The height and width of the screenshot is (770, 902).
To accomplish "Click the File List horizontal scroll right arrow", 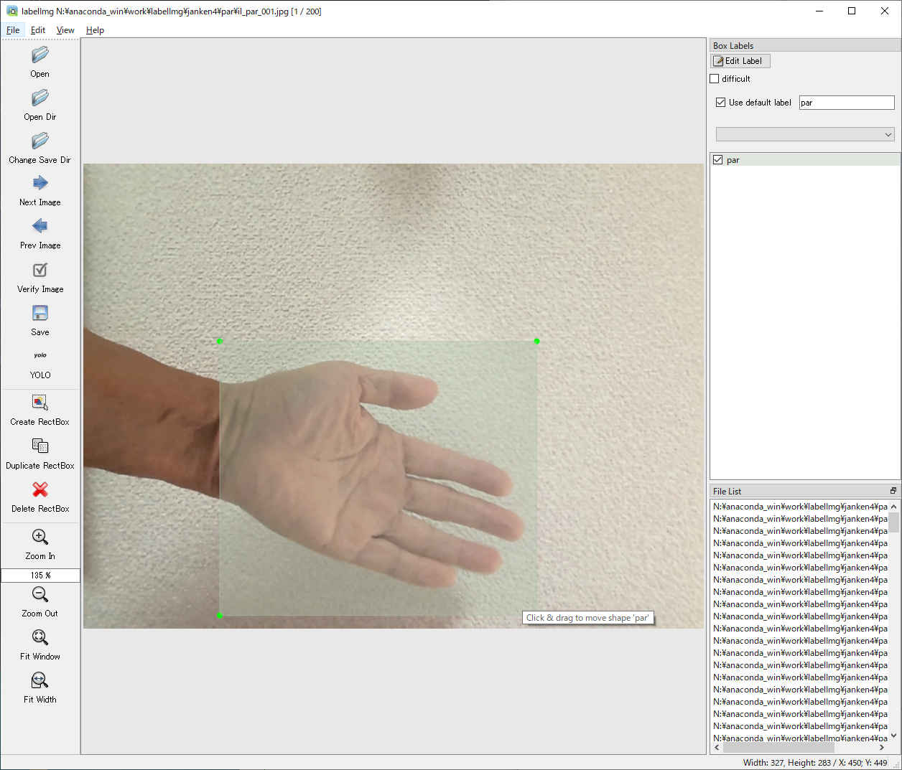I will click(x=882, y=747).
